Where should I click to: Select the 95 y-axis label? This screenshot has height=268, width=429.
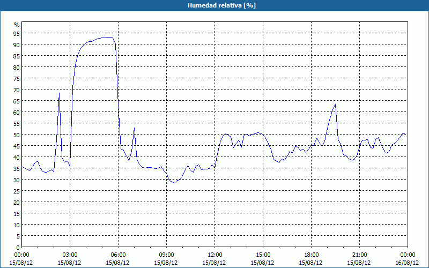click(17, 33)
